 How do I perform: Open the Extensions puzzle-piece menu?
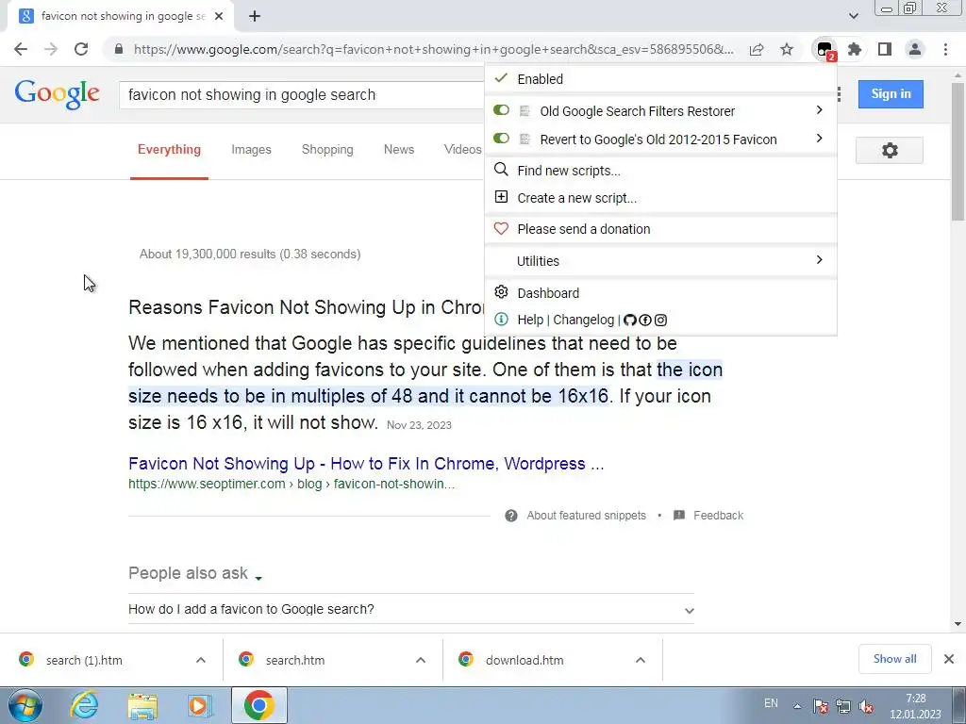tap(855, 49)
